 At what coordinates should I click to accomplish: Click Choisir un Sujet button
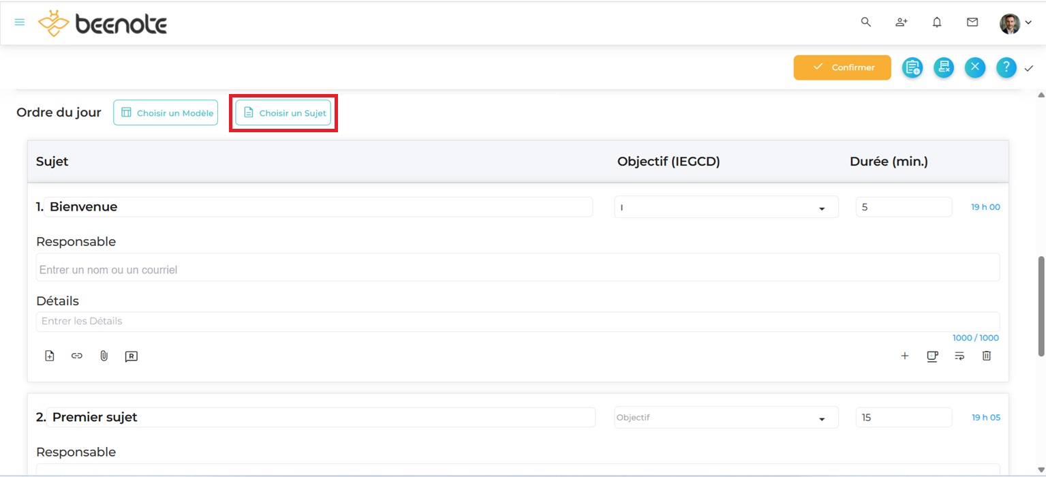click(283, 113)
